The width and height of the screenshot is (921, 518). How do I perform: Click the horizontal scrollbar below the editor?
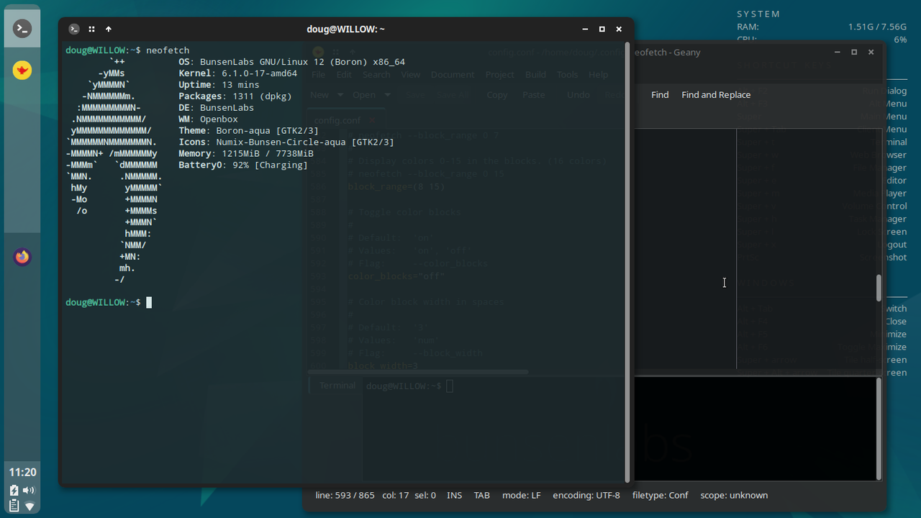click(417, 372)
